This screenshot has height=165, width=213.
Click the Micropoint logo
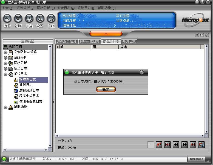pos(195,20)
